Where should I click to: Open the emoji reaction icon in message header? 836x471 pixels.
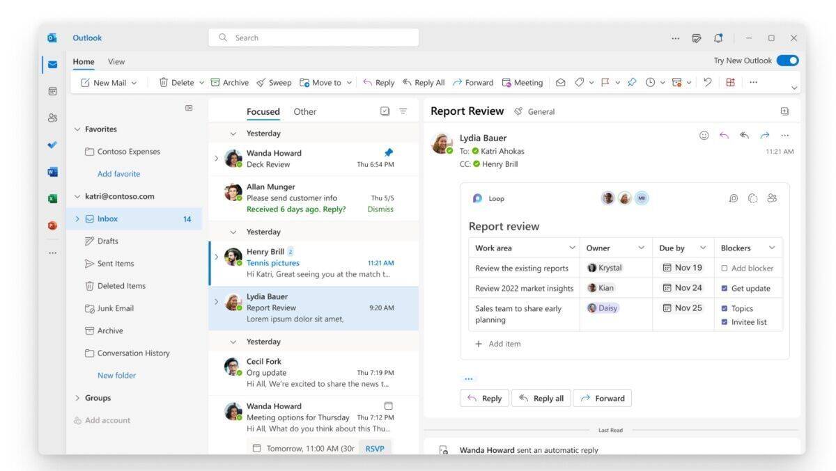click(704, 136)
